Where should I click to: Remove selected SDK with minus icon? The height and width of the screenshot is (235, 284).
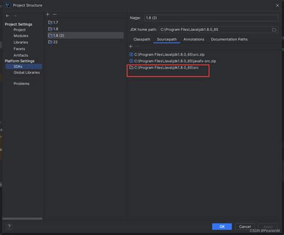point(55,14)
